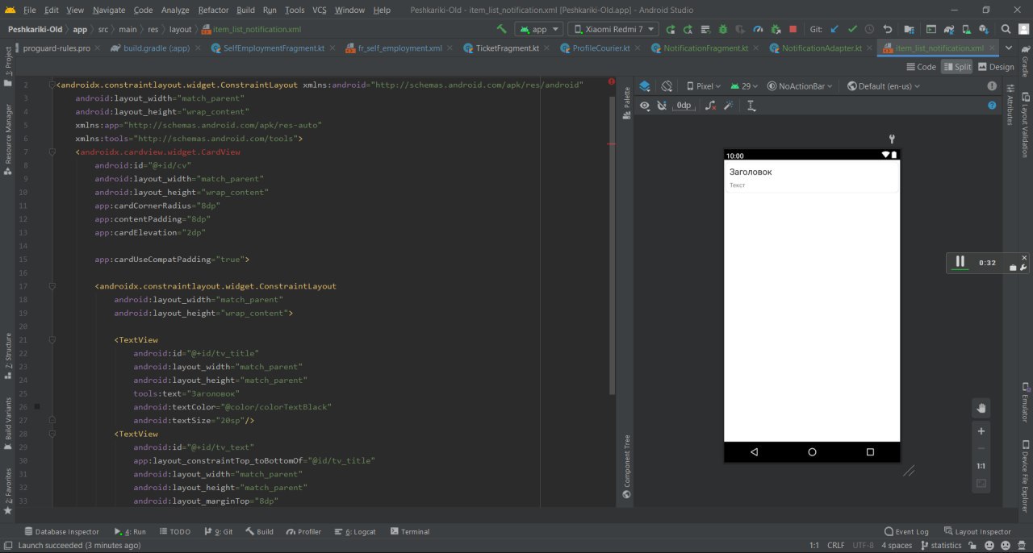Switch editor to Code view
This screenshot has width=1033, height=553.
pyautogui.click(x=921, y=67)
